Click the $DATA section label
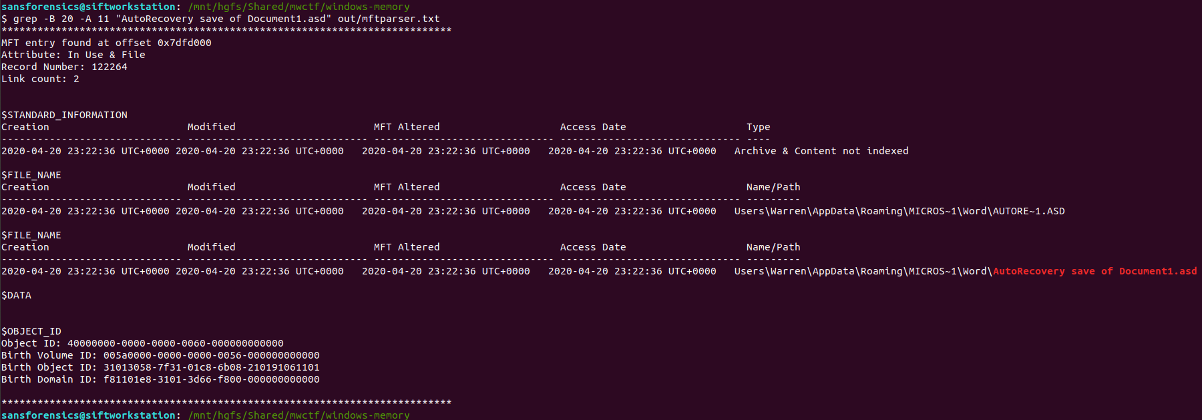The image size is (1202, 420). pyautogui.click(x=16, y=295)
